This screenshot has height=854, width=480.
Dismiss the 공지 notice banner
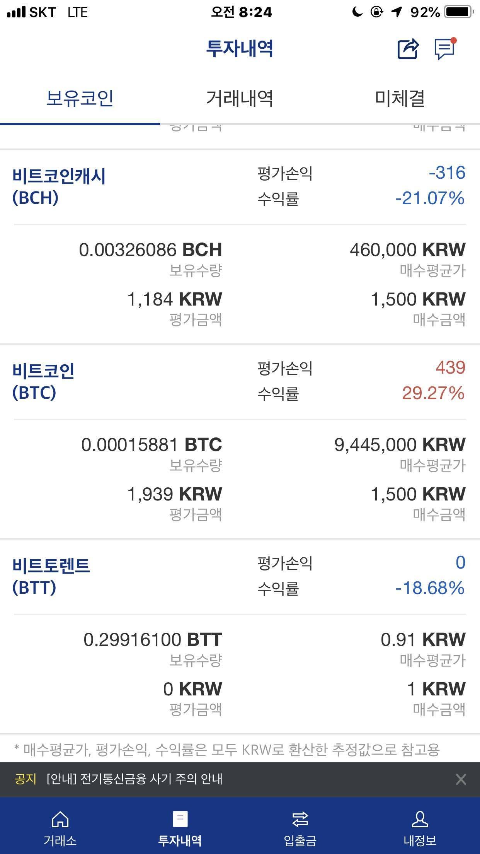[x=461, y=779]
